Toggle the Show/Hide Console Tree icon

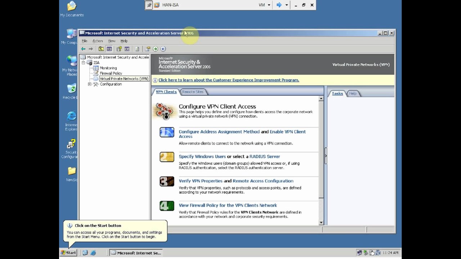point(109,49)
